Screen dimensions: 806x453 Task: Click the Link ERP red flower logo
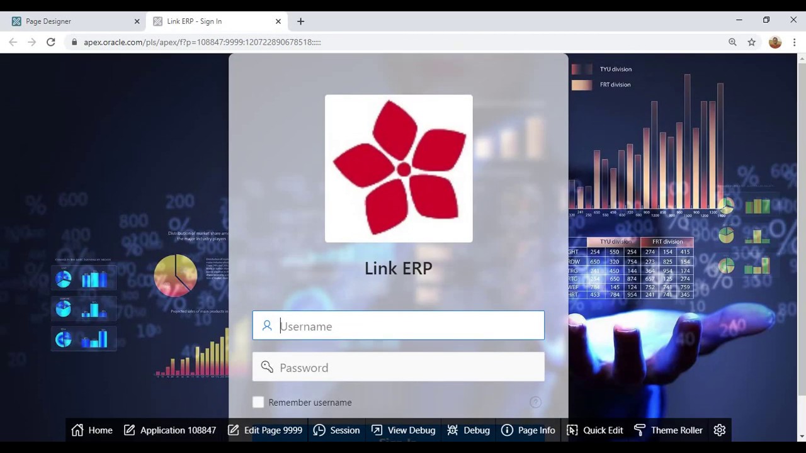pyautogui.click(x=399, y=169)
